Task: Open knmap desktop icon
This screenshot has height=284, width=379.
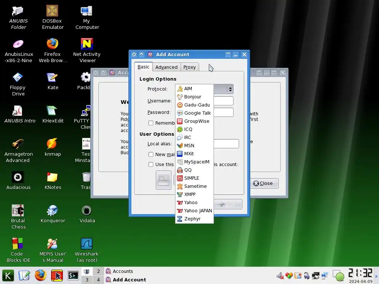Action: point(53,148)
